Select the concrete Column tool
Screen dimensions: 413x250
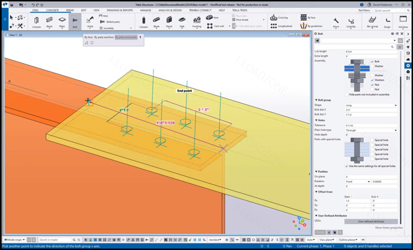(143, 22)
